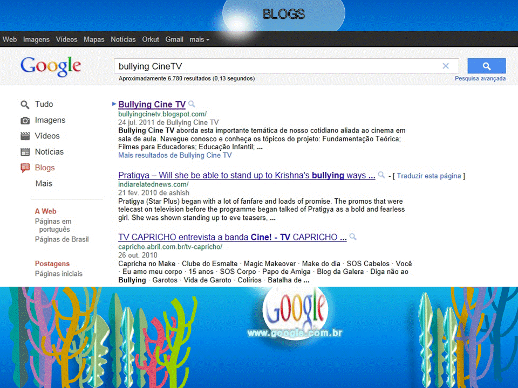Clear the search box with X icon
This screenshot has width=518, height=388.
point(446,66)
